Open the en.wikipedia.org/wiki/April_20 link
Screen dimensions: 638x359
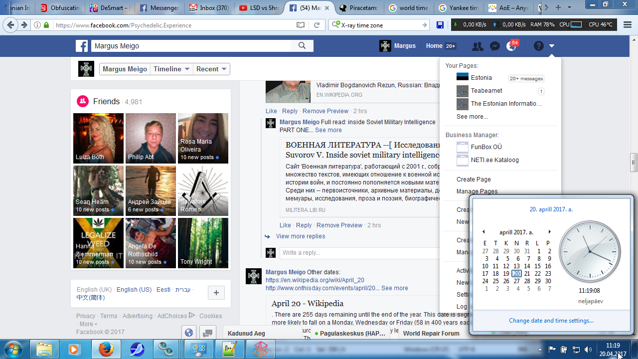(x=315, y=280)
